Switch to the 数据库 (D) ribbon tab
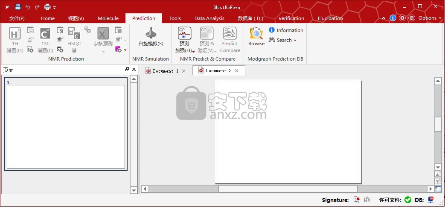 pyautogui.click(x=250, y=18)
